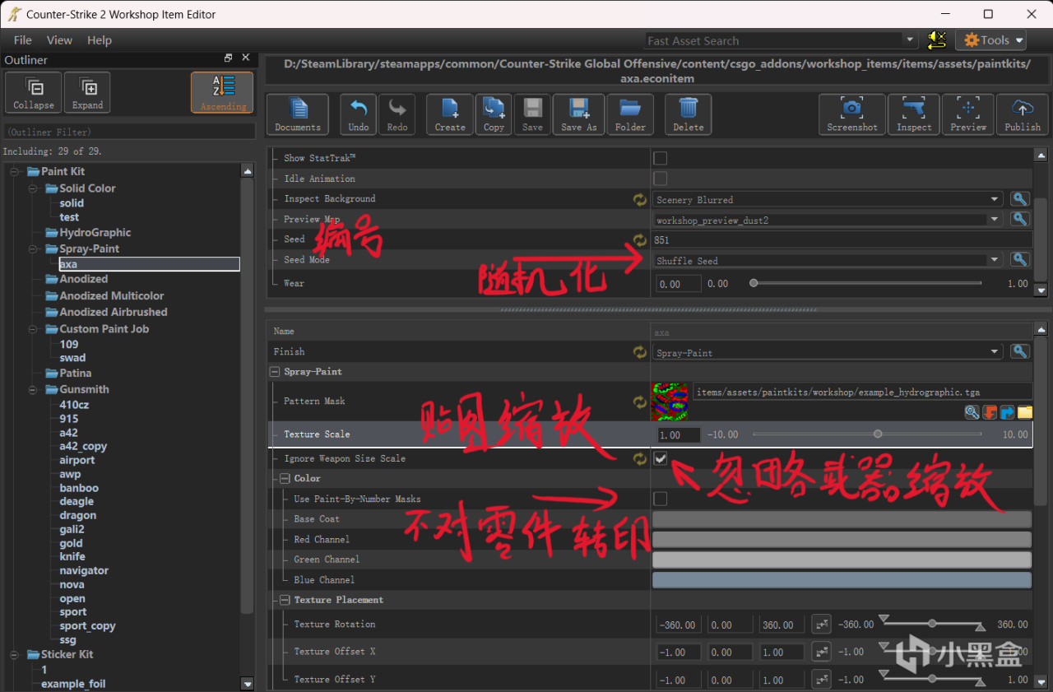This screenshot has height=692, width=1053.
Task: Click magnifier icon beside Preview Map dropdown
Action: click(x=1019, y=220)
